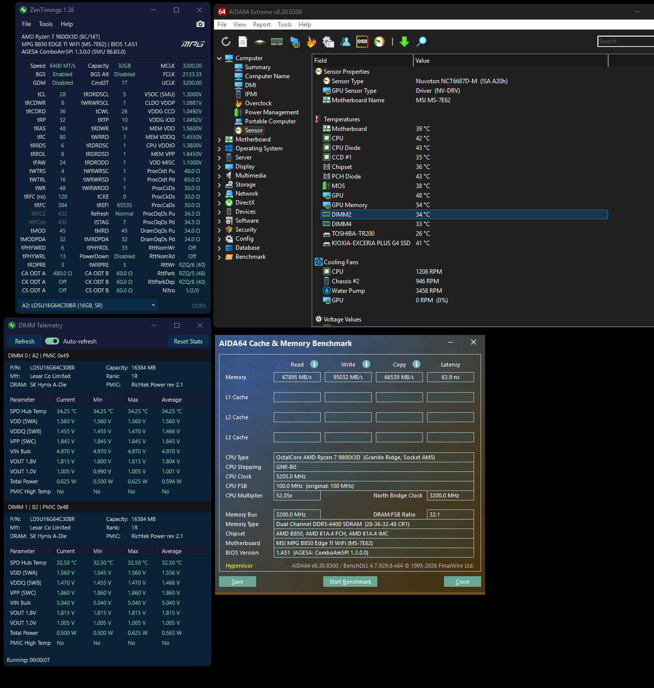
Task: Collapse the Computer tree node
Action: [220, 58]
